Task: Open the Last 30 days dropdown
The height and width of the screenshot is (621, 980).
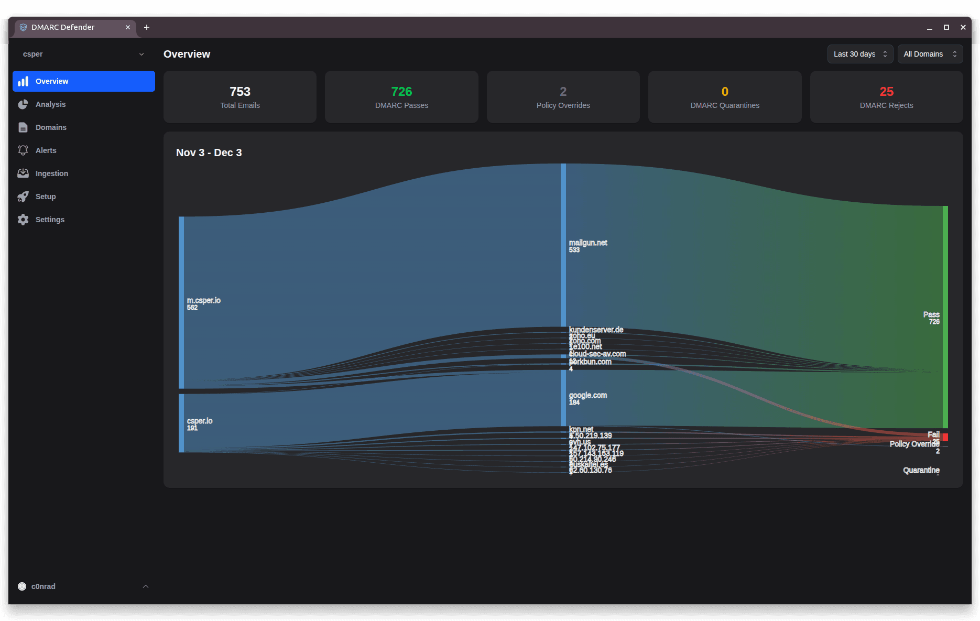Action: point(859,54)
